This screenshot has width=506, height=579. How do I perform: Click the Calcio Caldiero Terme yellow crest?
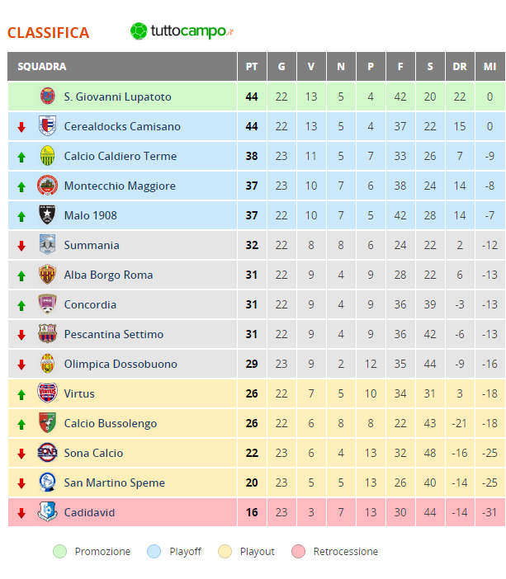pos(47,156)
